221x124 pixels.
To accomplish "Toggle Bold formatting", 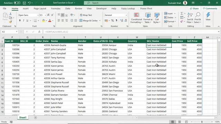I will (x=20, y=21).
